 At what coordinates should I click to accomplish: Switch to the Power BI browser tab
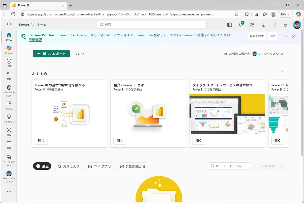point(38,5)
